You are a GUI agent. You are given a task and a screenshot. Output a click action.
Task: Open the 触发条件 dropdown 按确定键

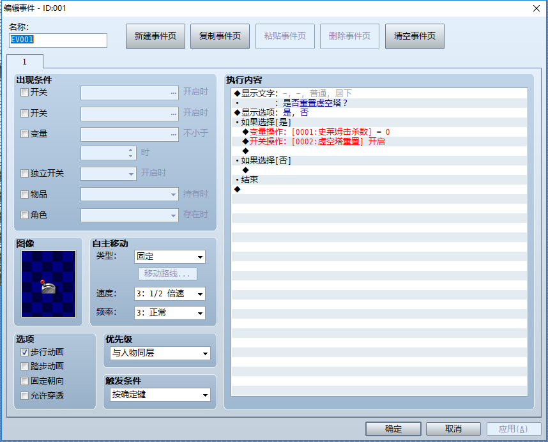click(x=160, y=395)
